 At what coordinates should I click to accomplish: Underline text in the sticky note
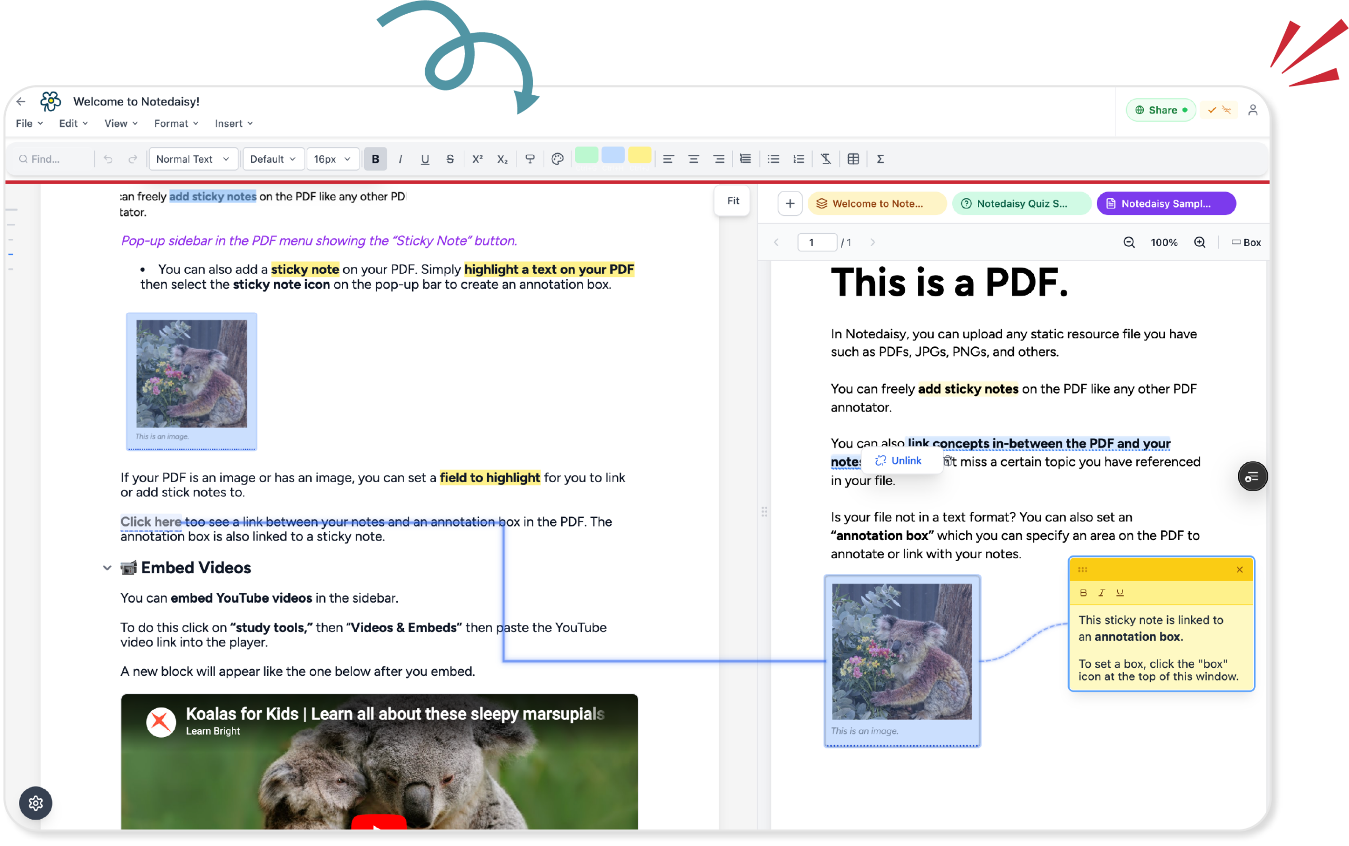point(1120,593)
